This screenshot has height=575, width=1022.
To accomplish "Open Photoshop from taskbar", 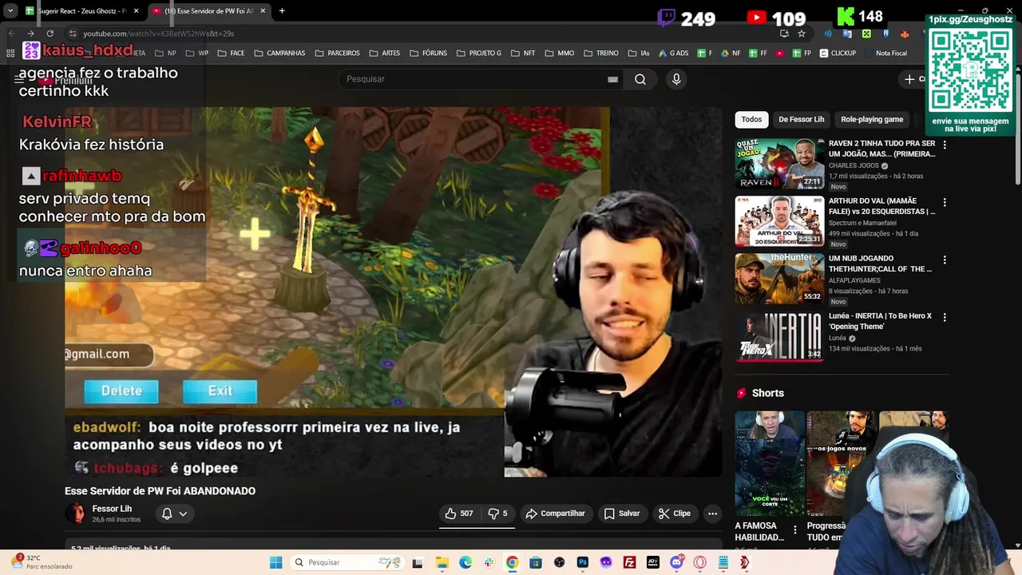I will [582, 562].
